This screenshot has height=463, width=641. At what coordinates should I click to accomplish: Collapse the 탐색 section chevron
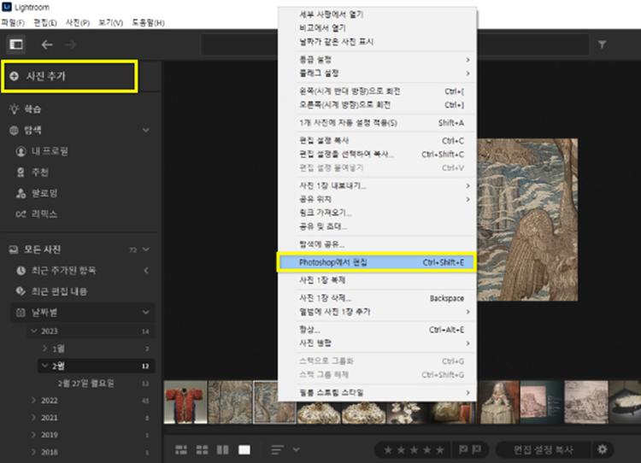145,131
